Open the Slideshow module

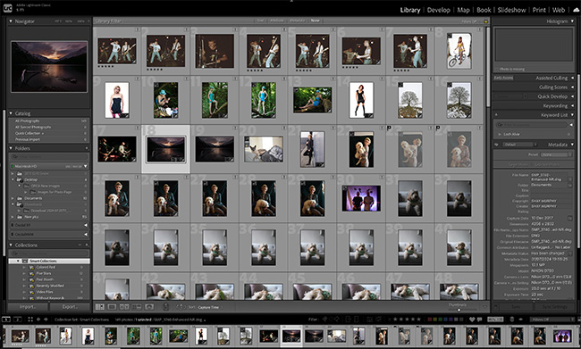coord(511,10)
